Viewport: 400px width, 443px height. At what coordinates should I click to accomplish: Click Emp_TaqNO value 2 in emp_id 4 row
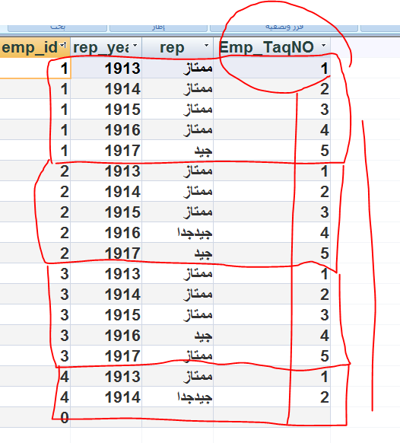pyautogui.click(x=271, y=397)
